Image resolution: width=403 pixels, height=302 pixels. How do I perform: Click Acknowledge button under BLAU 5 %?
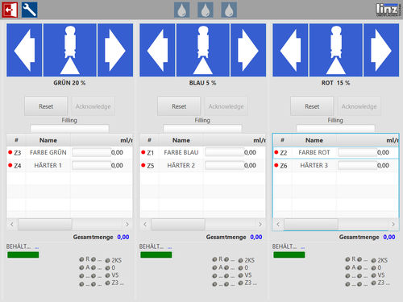[x=226, y=106]
